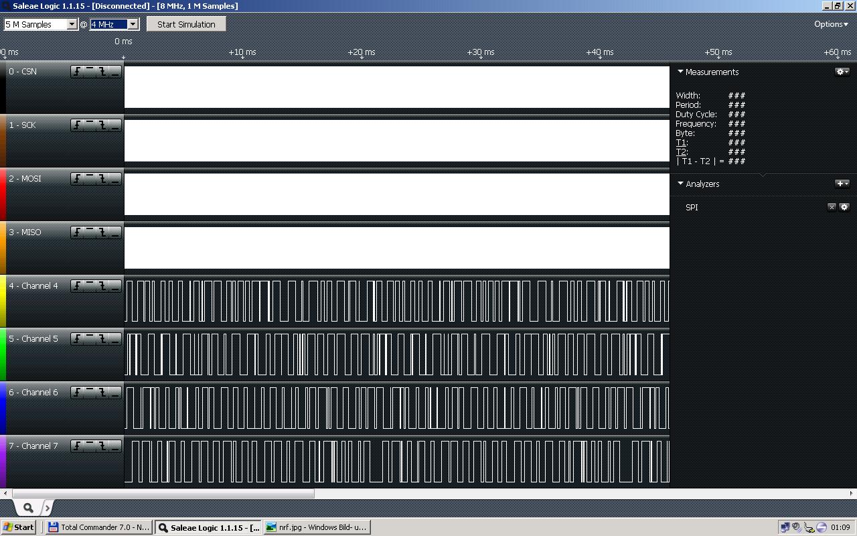Open the 4 MHz sample rate dropdown

pyautogui.click(x=114, y=24)
